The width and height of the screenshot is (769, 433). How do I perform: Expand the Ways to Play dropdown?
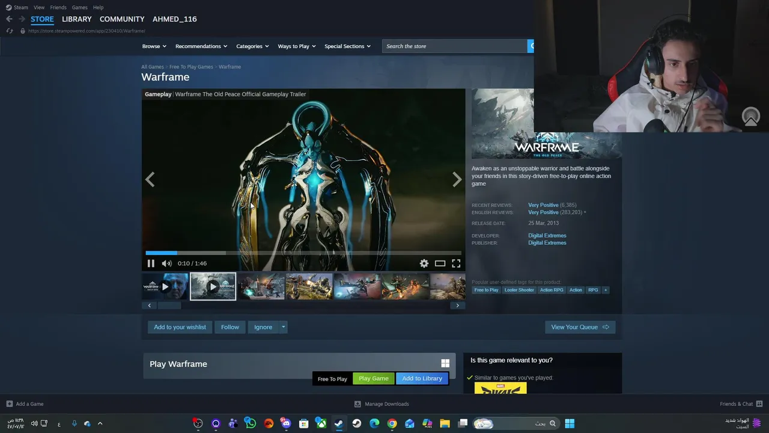coord(297,46)
